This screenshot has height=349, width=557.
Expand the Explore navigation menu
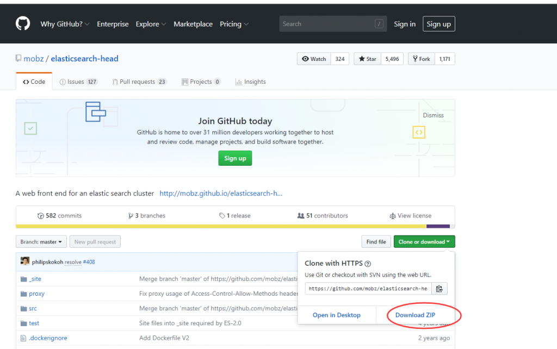[x=151, y=24]
